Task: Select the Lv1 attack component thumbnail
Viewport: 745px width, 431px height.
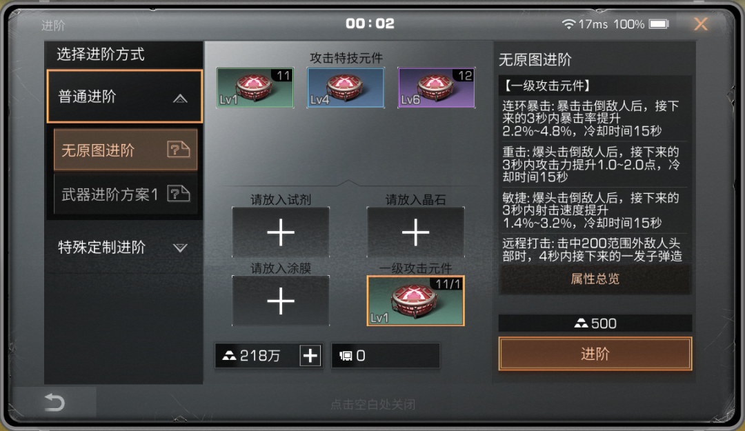Action: 255,88
